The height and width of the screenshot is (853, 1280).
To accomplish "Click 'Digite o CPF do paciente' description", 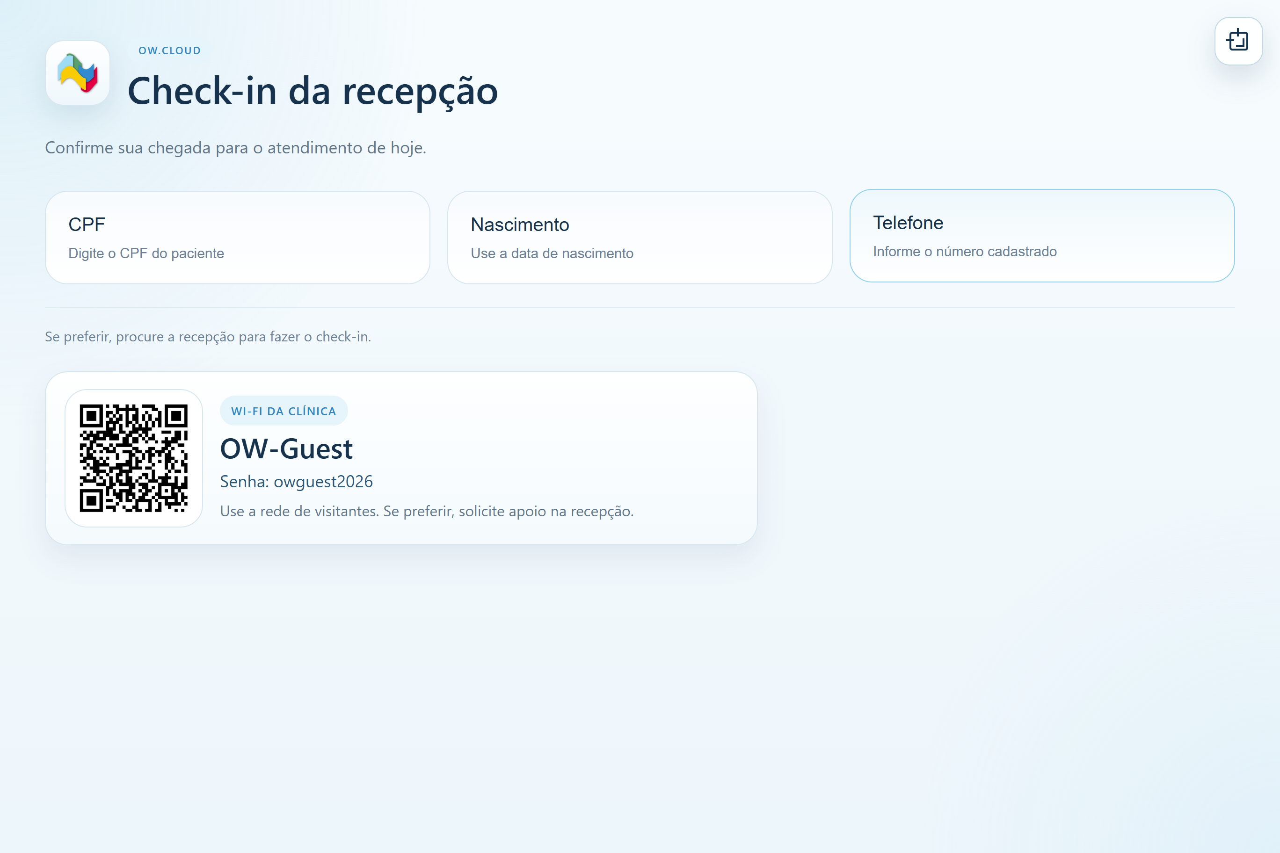I will 146,253.
